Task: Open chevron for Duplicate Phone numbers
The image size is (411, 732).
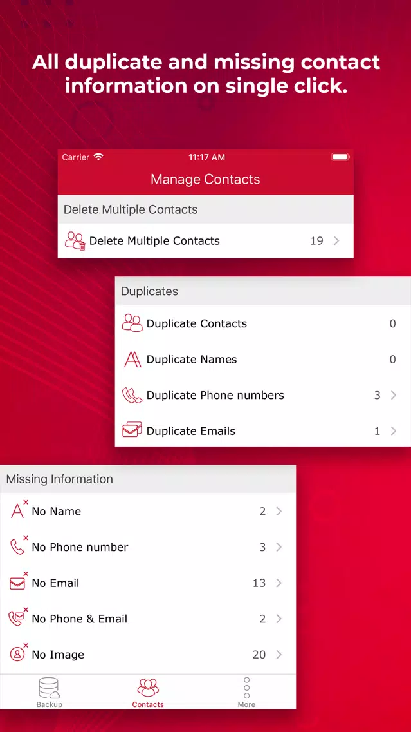Action: (x=394, y=395)
